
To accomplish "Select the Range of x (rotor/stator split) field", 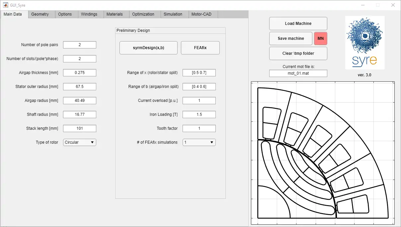I will (x=199, y=72).
